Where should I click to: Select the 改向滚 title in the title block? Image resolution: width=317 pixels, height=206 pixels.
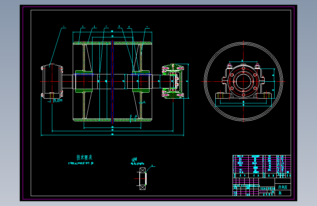point(283,187)
